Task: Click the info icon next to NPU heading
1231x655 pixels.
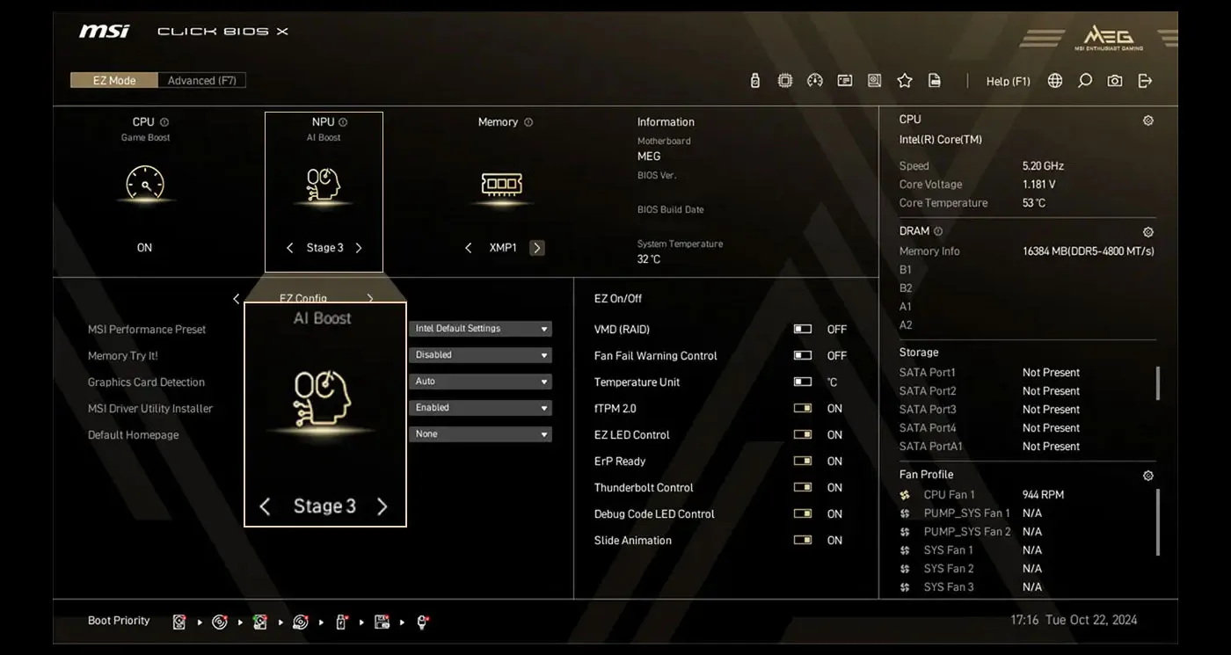Action: tap(343, 122)
